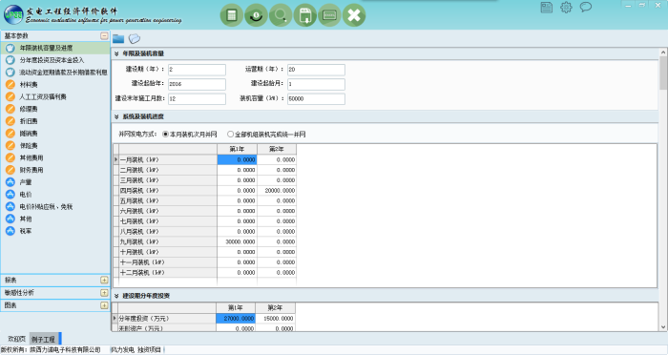The image size is (668, 355).
Task: Click icon beside 分年度投资及资本金投入
Action: click(10, 60)
